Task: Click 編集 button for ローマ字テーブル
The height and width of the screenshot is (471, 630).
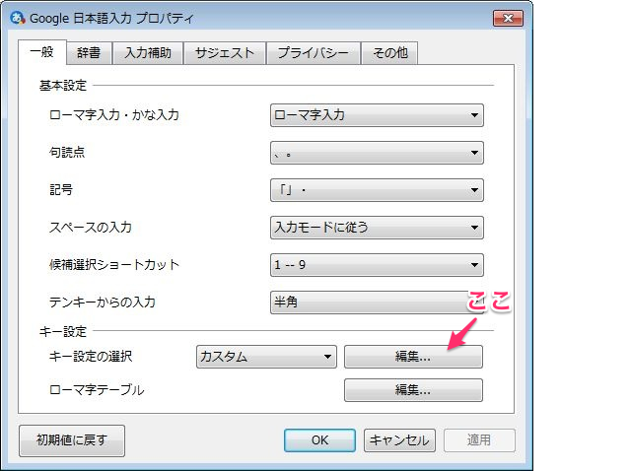Action: (x=413, y=390)
